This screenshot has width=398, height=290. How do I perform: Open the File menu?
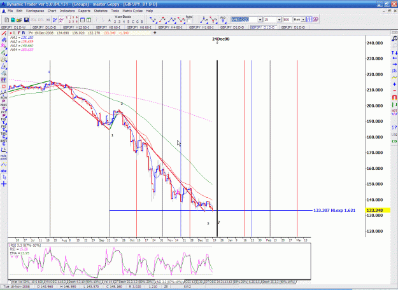click(x=10, y=11)
